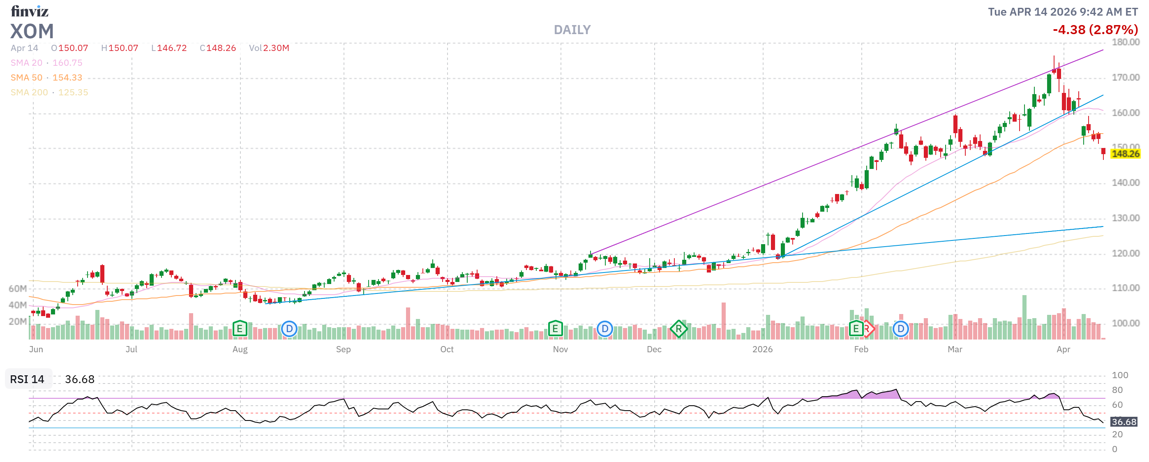The width and height of the screenshot is (1149, 462).
Task: Click the earnings E marker before Feb
Action: [x=856, y=329]
